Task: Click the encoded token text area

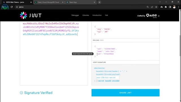Action: 54,53
